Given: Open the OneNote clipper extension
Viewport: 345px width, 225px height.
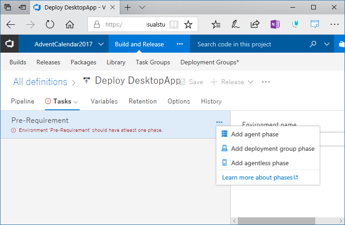Looking at the screenshot, I should coord(275,25).
